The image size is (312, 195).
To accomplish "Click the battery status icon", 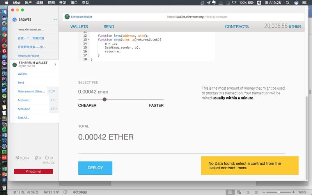I will [x=250, y=3].
